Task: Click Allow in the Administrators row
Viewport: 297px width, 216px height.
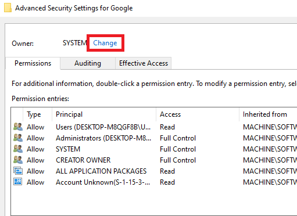Action: [35, 138]
